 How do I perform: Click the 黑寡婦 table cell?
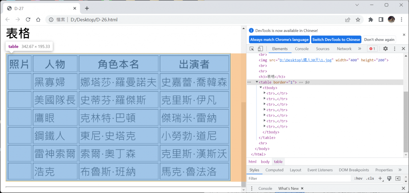(x=55, y=82)
